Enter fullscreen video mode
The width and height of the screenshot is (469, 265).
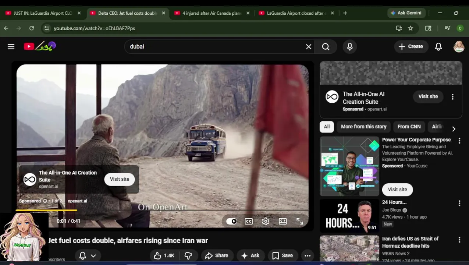[300, 221]
